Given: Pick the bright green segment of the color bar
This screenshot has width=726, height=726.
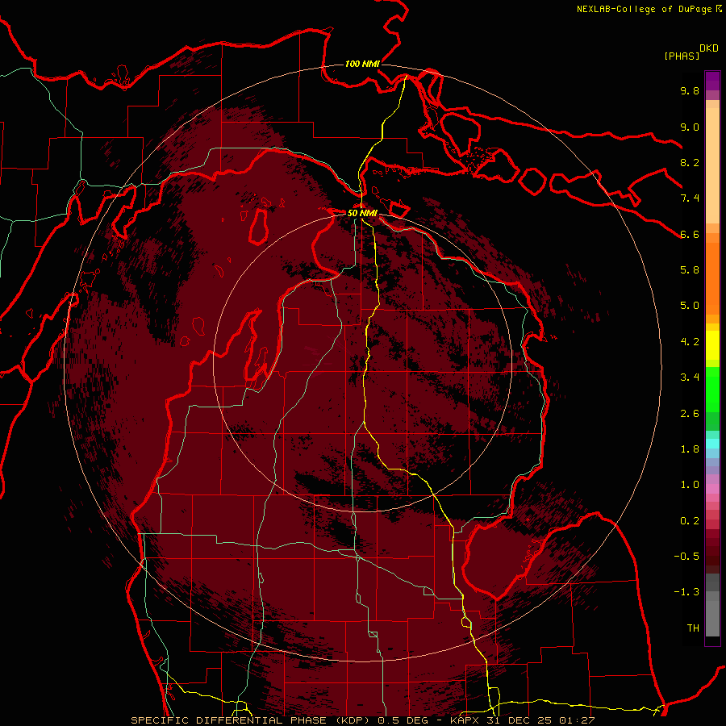Looking at the screenshot, I should (x=712, y=388).
